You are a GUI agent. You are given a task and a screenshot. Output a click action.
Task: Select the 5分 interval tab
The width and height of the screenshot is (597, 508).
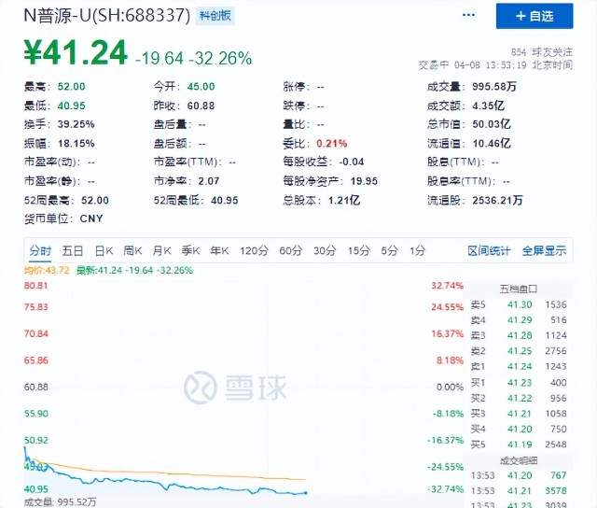coord(390,251)
